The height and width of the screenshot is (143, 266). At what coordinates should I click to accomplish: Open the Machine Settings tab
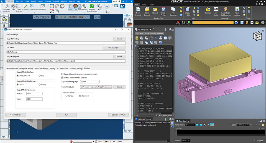76,68
